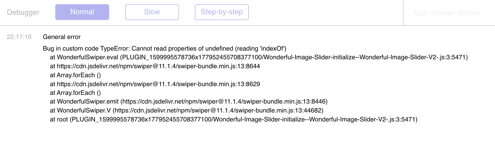Select the WonderfulSwiper.emit stack line
495x147 pixels.
[x=189, y=101]
